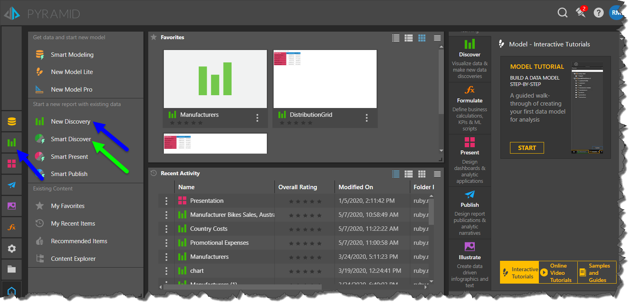This screenshot has width=635, height=308.
Task: Switch Favorites to detailed list view
Action: coord(409,38)
